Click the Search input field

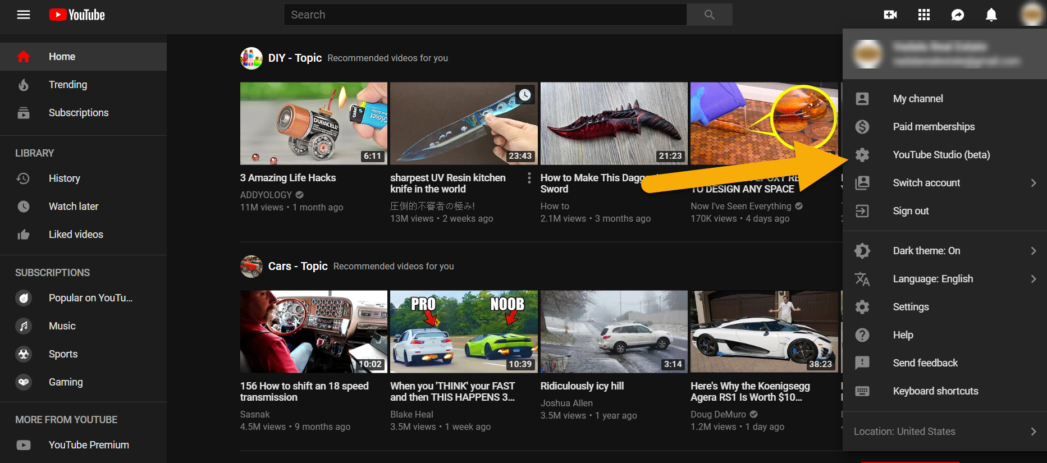coord(485,15)
